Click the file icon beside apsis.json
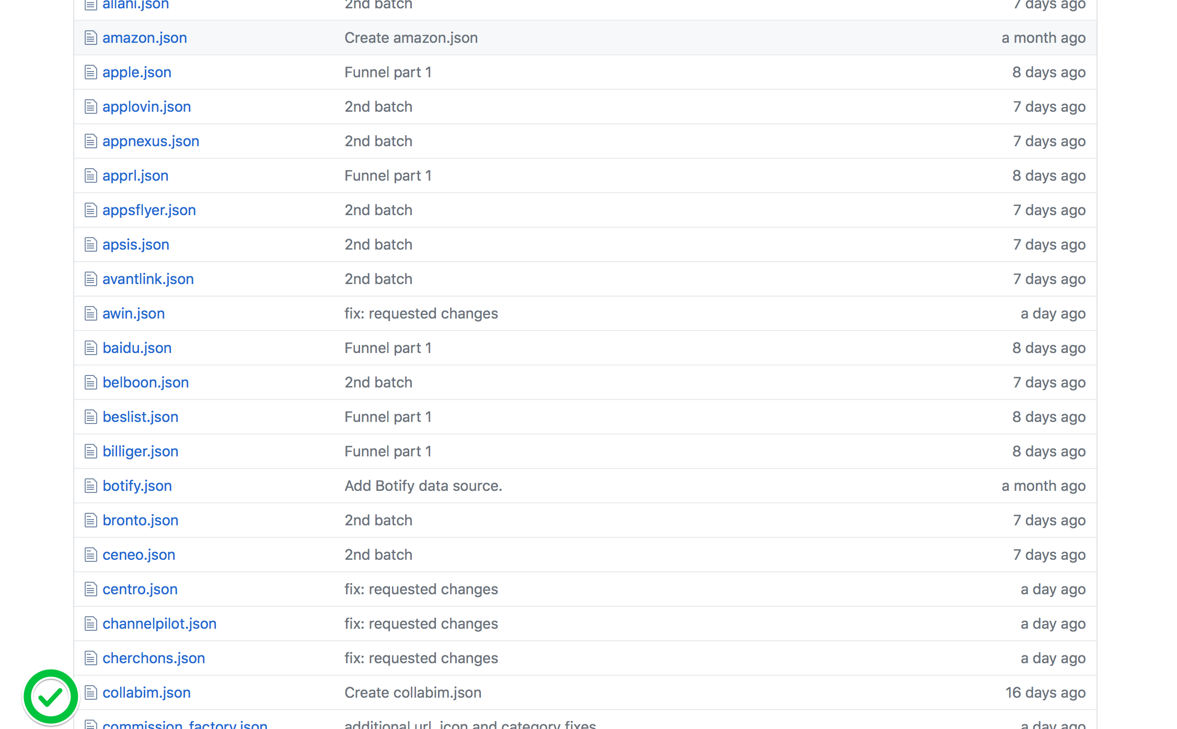 (x=90, y=244)
